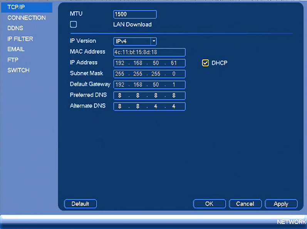
Task: Select last octet 61 of IP Address
Action: click(174, 63)
